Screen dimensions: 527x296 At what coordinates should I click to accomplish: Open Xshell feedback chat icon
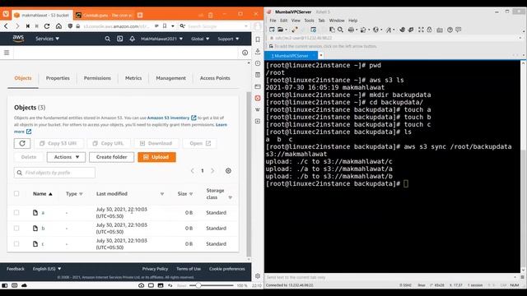coord(459,30)
